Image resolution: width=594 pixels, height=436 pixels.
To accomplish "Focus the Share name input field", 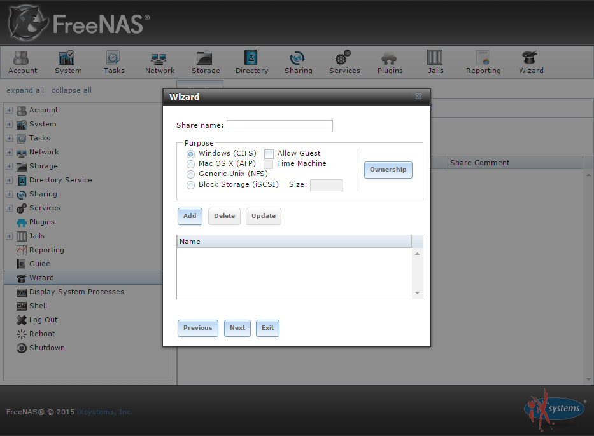I will click(x=279, y=126).
